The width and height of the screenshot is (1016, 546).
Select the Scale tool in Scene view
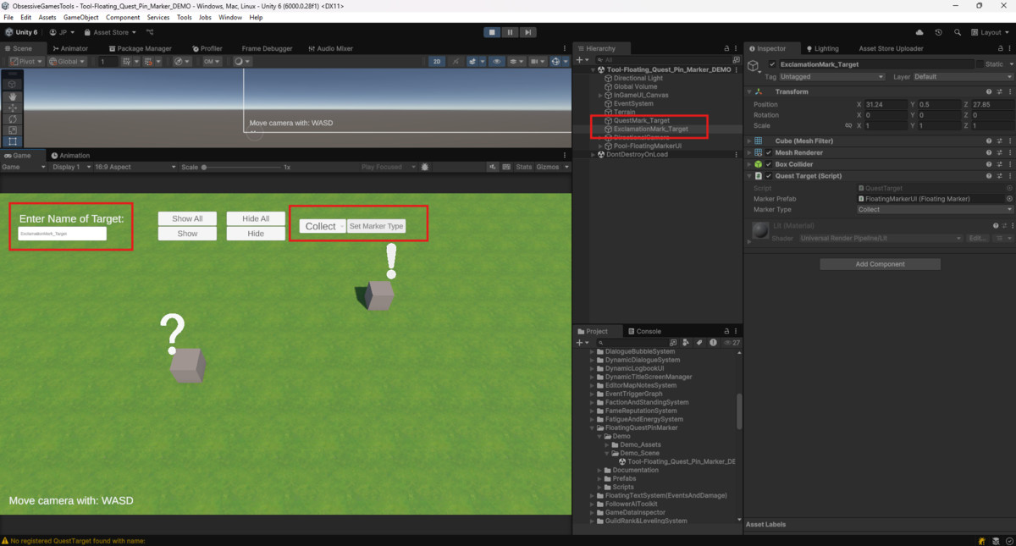coord(12,130)
